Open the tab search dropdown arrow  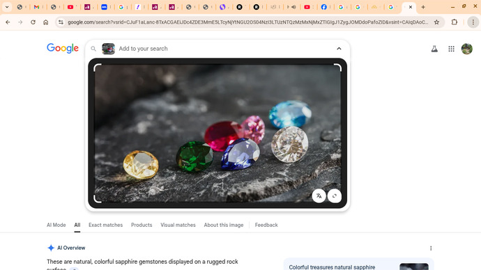[7, 7]
